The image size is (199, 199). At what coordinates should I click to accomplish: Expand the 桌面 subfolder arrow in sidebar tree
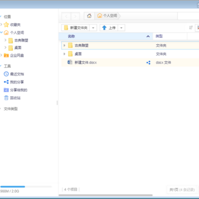(6, 48)
